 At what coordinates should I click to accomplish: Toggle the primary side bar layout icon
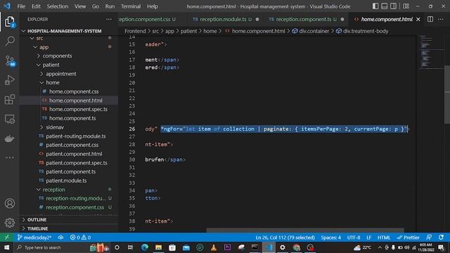(x=375, y=6)
